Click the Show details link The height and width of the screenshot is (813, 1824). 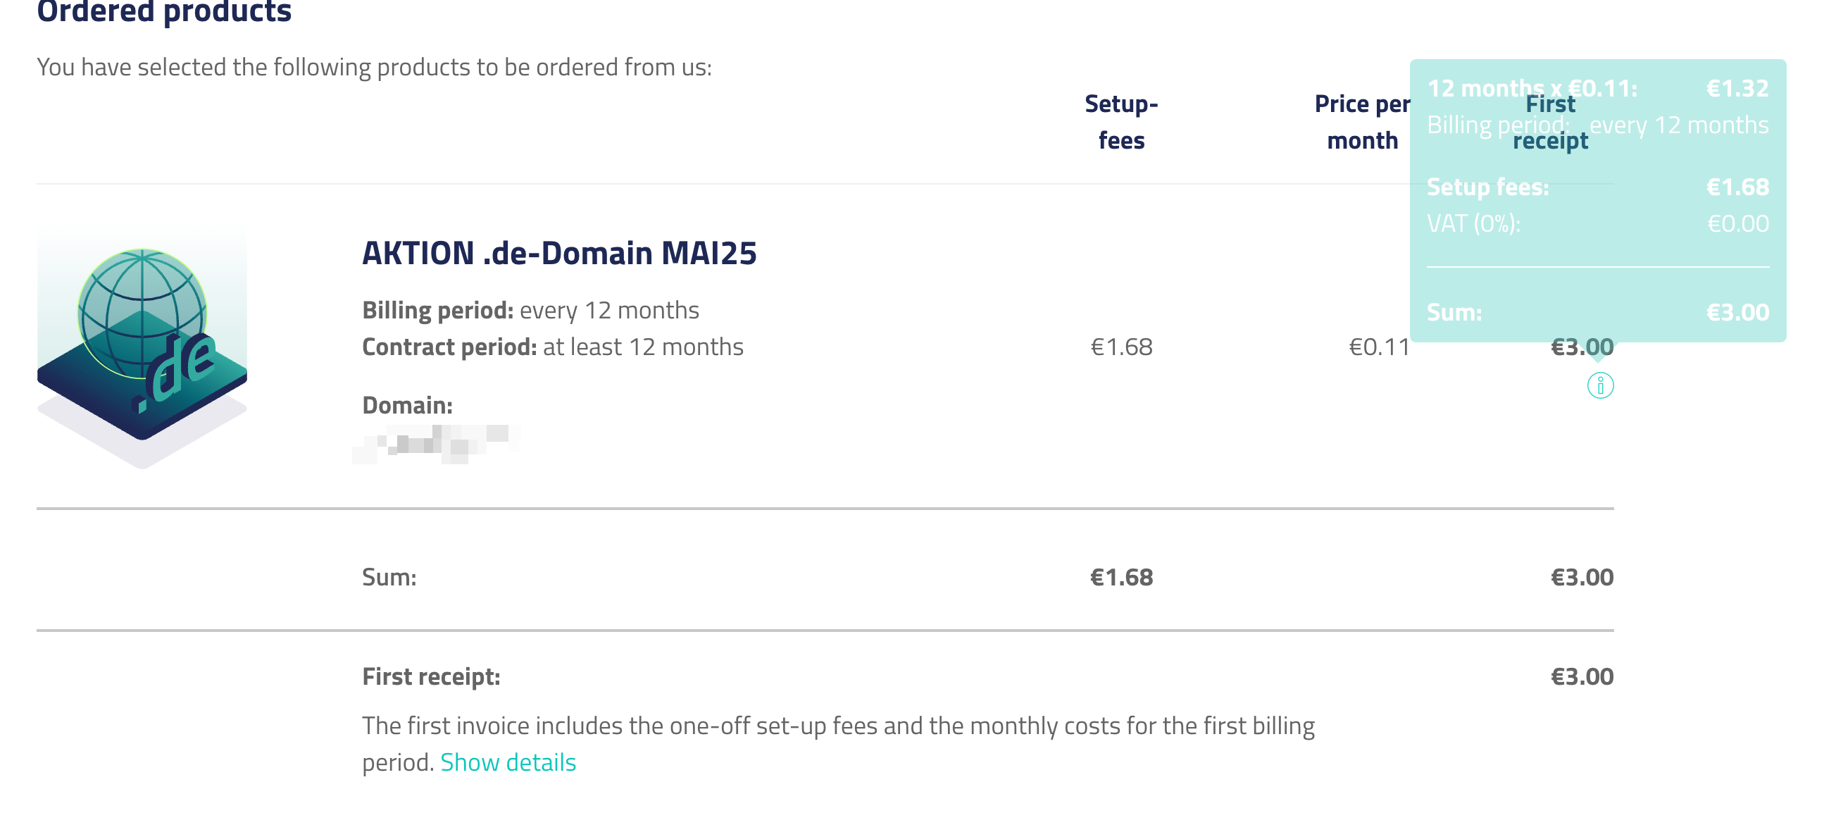coord(508,762)
